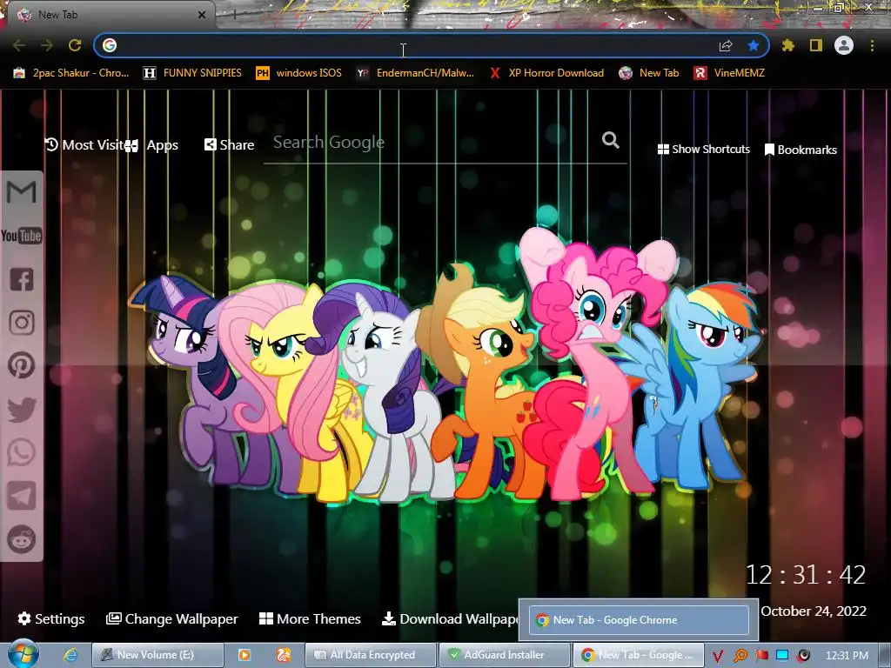Open media player taskbar icon
The height and width of the screenshot is (668, 891).
click(245, 655)
